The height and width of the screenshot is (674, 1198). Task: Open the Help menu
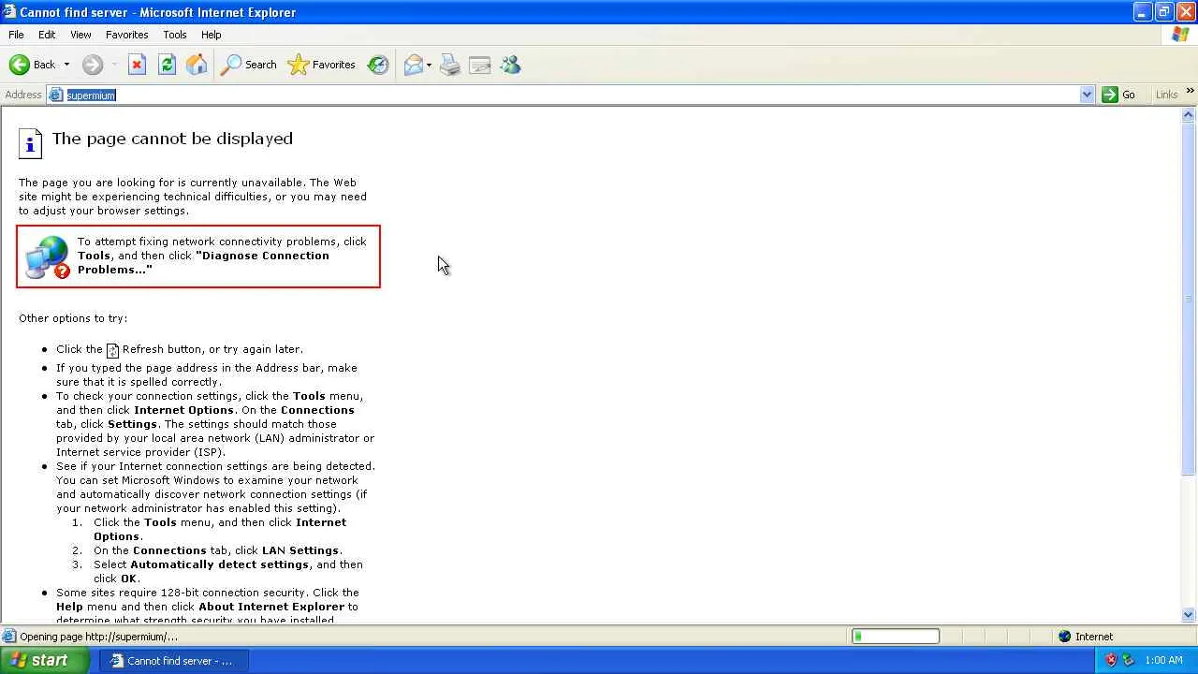pyautogui.click(x=212, y=35)
